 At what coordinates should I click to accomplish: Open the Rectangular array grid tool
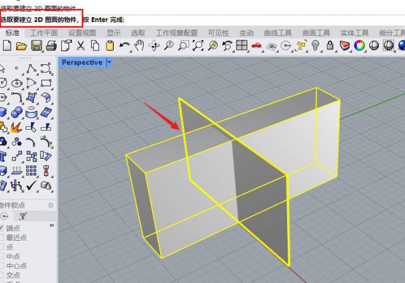pyautogui.click(x=31, y=171)
